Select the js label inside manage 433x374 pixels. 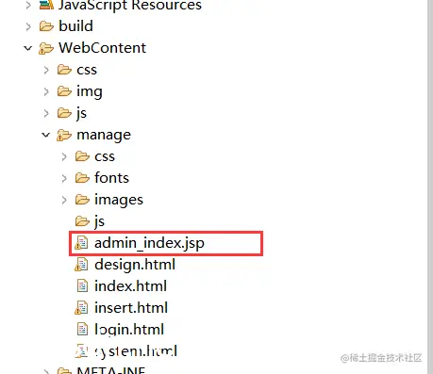pos(99,221)
